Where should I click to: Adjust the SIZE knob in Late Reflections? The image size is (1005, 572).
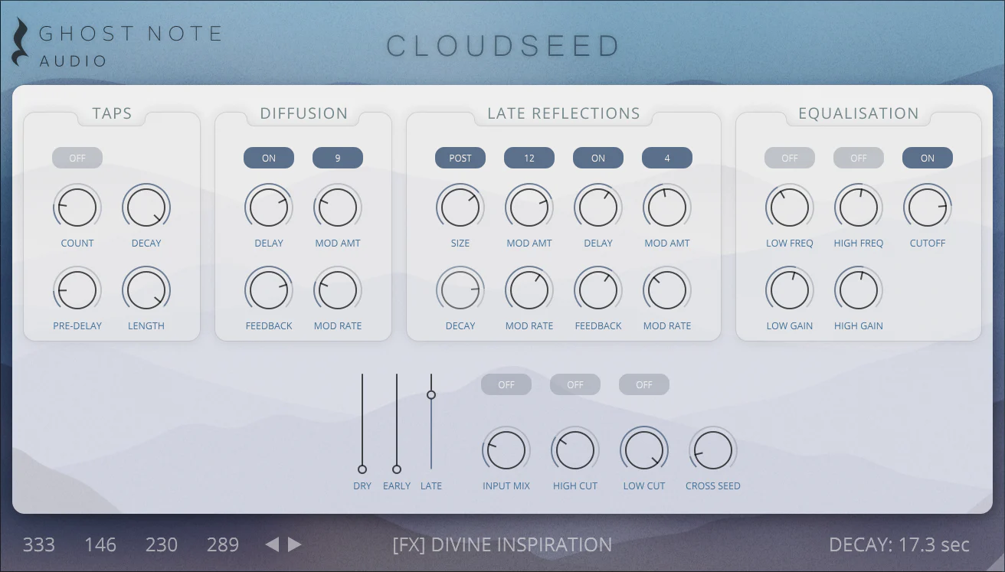460,207
